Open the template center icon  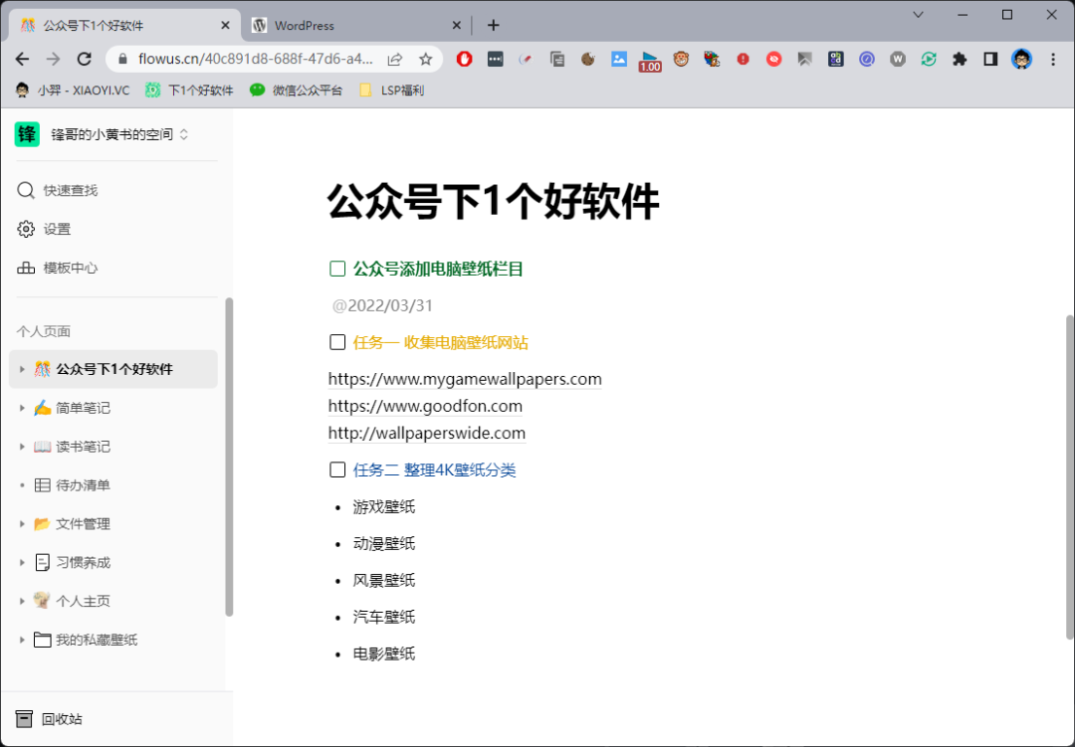pyautogui.click(x=26, y=268)
